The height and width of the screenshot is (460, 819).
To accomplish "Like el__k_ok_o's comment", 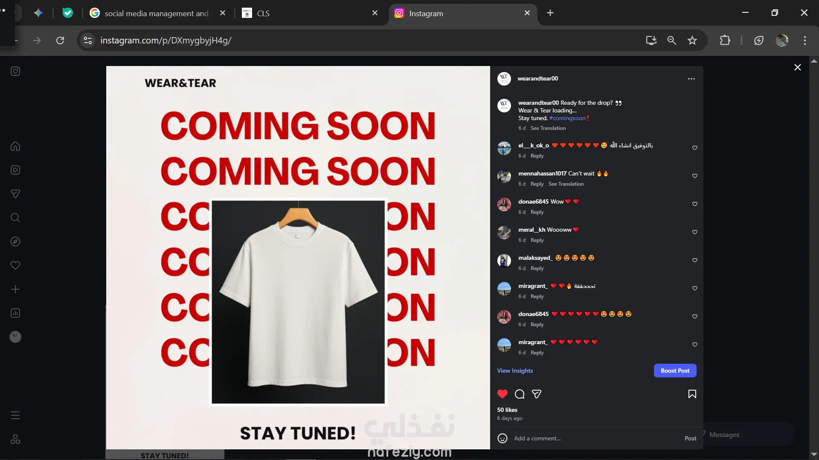I will pos(695,148).
